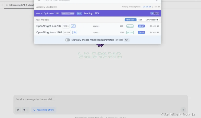This screenshot has height=118, width=201.
Task: Click the Memory Consumption readout
Action: [141, 7]
